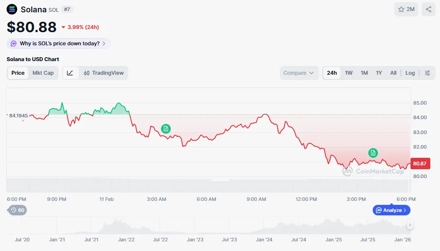The width and height of the screenshot is (440, 251).
Task: Click the range slider handle on timeline
Action: coord(410,226)
